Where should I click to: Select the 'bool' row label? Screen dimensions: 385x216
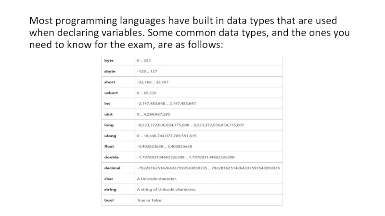(108, 200)
